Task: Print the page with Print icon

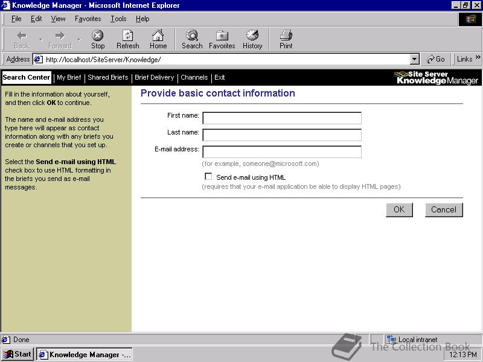Action: pyautogui.click(x=286, y=35)
